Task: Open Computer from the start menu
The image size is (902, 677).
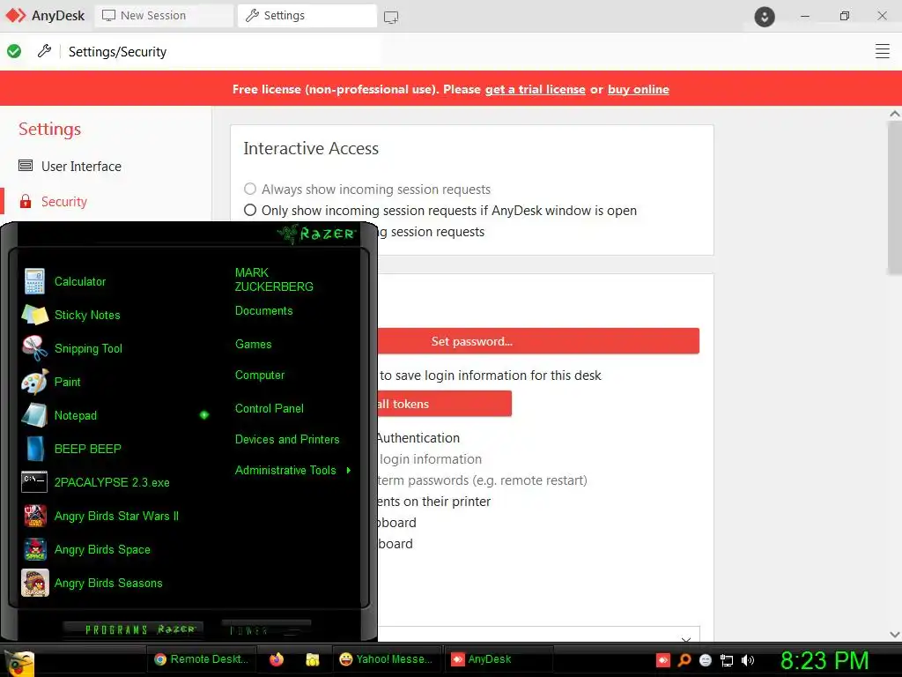Action: [x=260, y=376]
